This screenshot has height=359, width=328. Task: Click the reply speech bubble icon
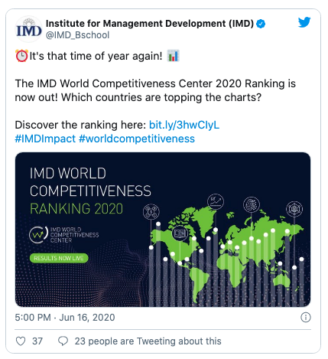(x=63, y=341)
